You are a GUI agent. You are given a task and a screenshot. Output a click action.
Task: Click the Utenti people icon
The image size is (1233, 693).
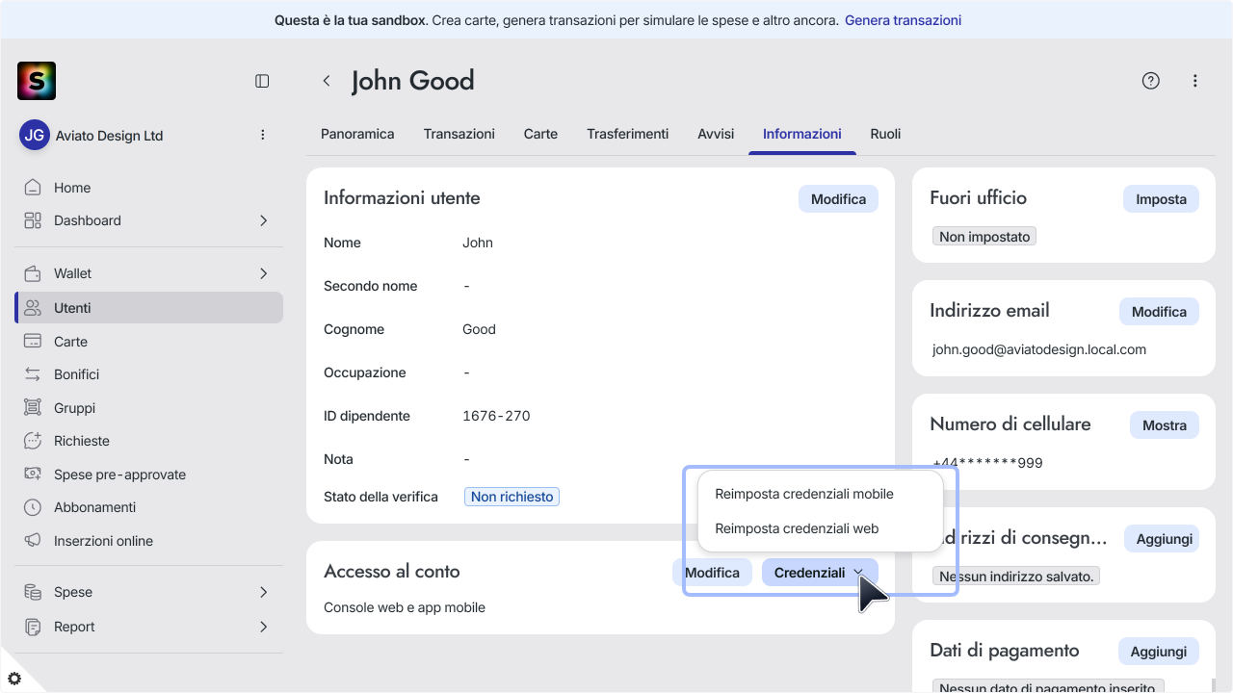pyautogui.click(x=33, y=308)
